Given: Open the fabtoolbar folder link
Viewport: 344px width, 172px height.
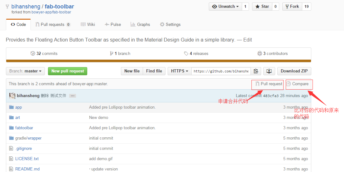Looking at the screenshot, I should point(24,128).
